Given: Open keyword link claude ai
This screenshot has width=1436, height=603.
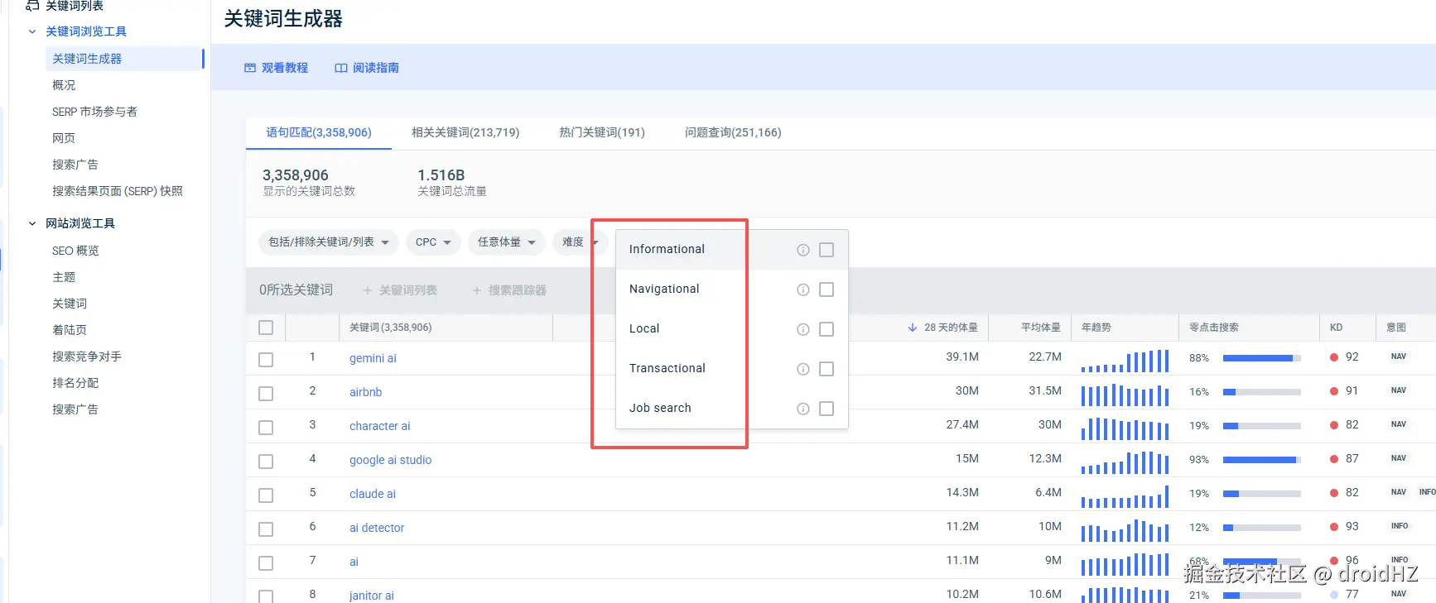Looking at the screenshot, I should (373, 494).
